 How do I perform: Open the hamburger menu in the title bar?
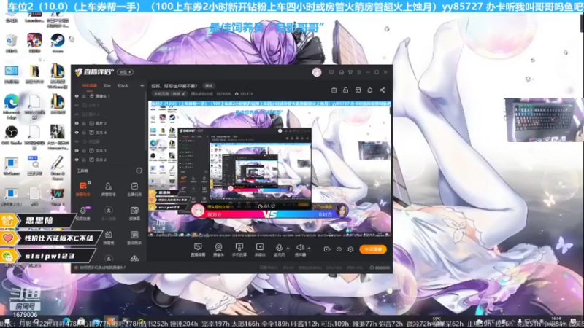tap(359, 72)
